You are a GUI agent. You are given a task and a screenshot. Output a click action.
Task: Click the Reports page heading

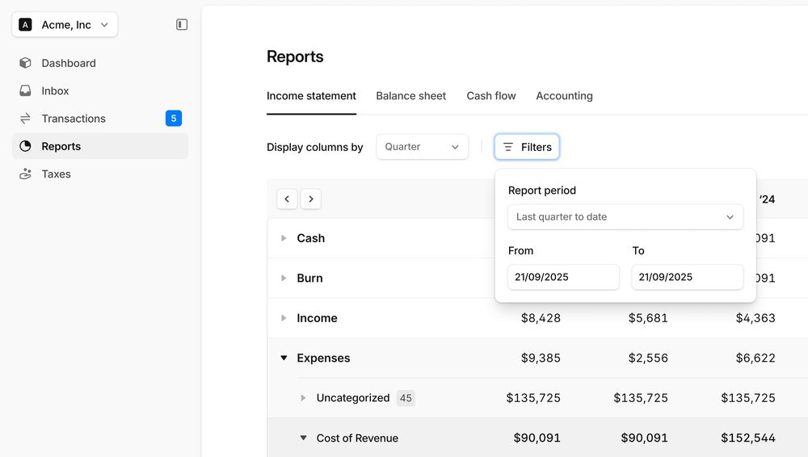point(295,57)
